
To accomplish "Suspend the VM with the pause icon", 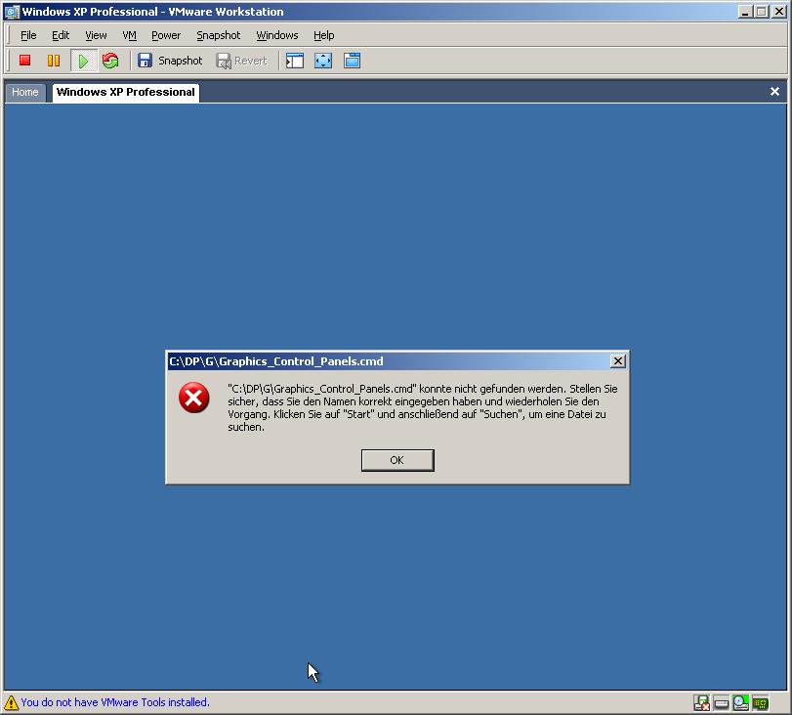I will [54, 61].
